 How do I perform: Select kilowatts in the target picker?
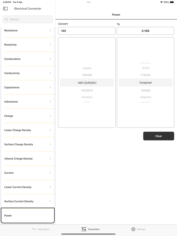(146, 90)
